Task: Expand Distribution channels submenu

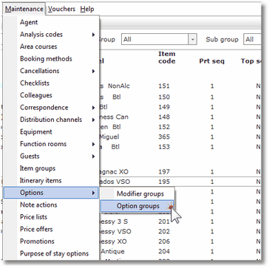Action: coord(51,120)
